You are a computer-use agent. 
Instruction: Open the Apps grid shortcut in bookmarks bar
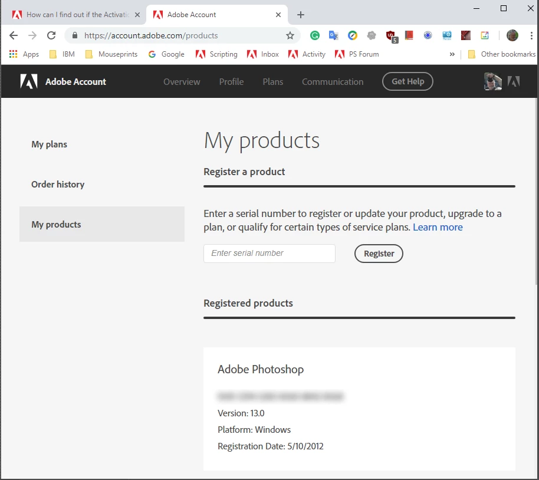[24, 54]
